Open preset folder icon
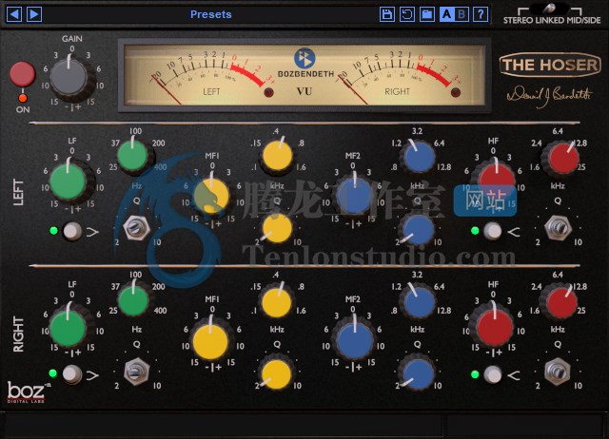Image resolution: width=609 pixels, height=439 pixels. pyautogui.click(x=427, y=14)
